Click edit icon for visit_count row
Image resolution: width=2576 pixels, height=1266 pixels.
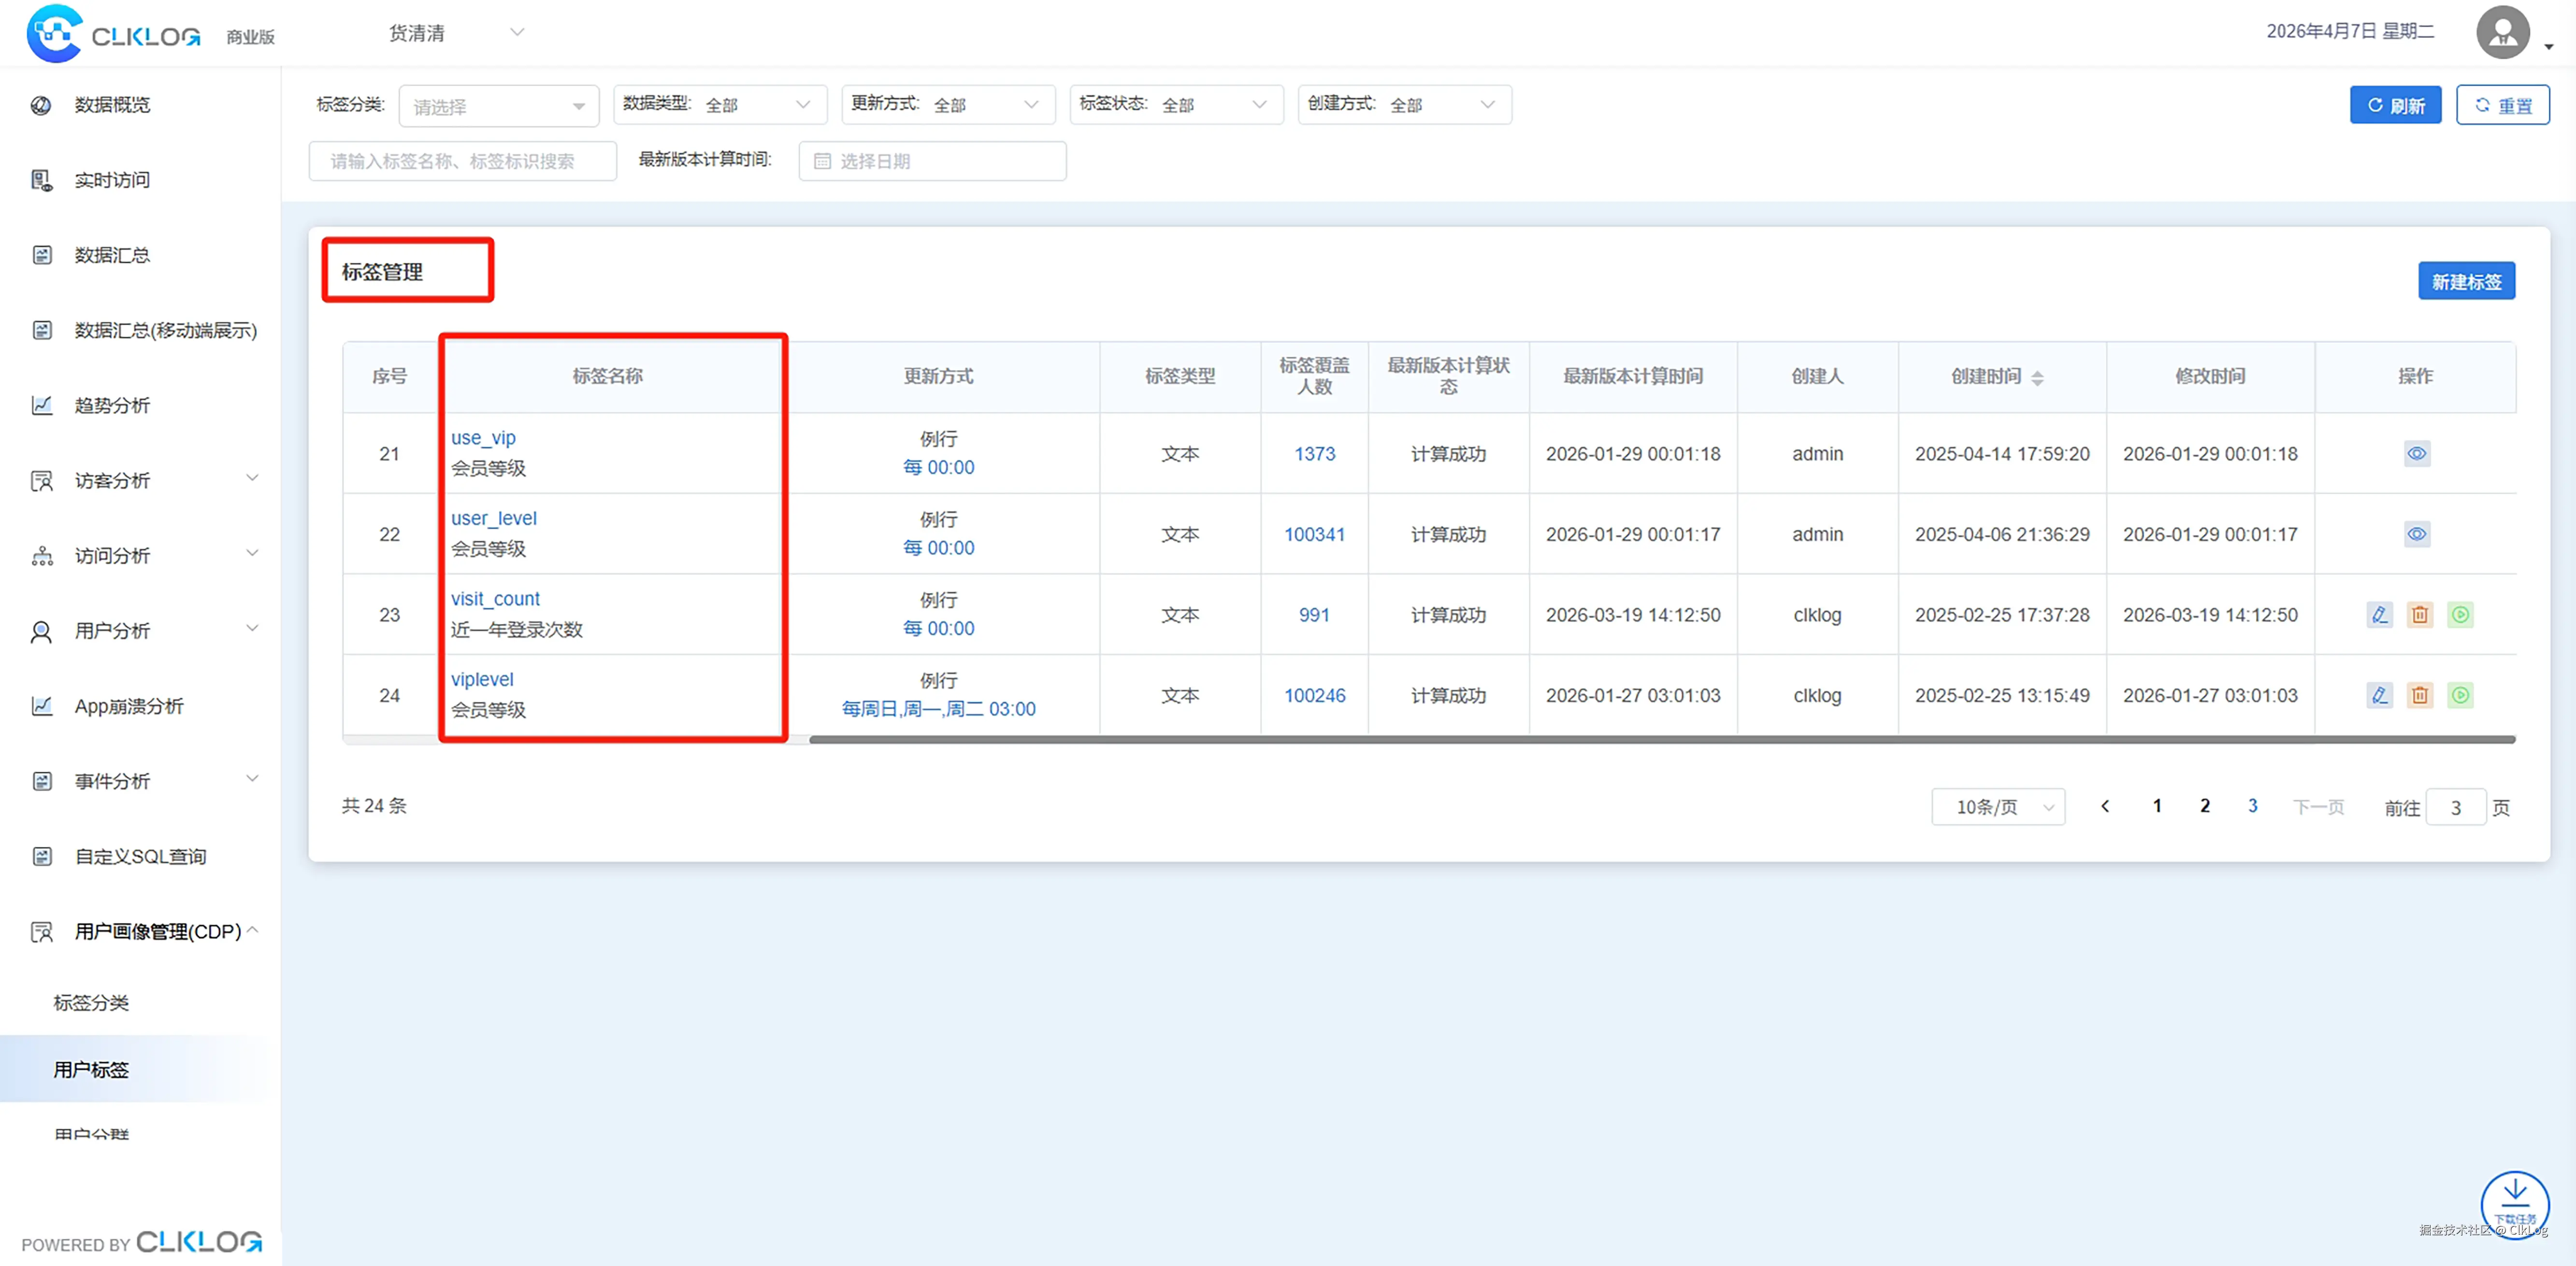point(2379,615)
